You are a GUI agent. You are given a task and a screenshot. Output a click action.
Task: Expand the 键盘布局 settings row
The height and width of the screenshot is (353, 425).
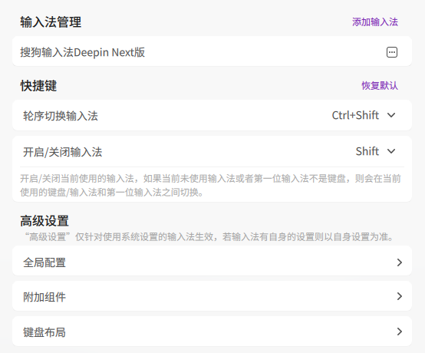pos(212,332)
